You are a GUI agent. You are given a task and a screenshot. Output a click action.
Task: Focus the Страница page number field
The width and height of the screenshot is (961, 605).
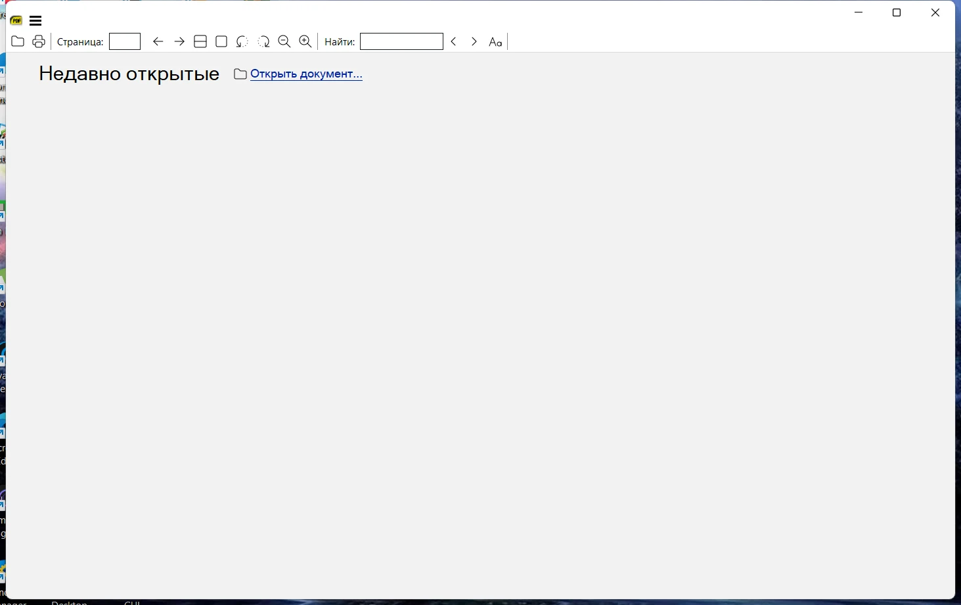coord(125,41)
